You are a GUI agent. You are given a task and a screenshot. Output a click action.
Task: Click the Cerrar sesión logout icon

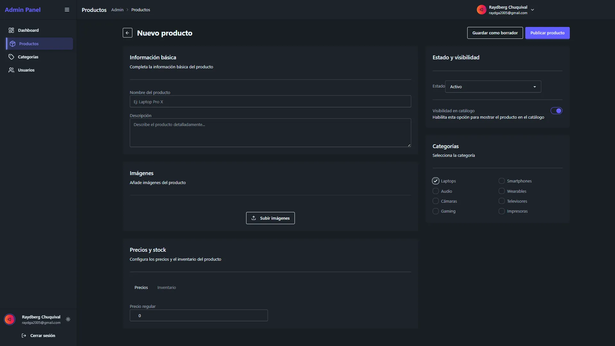[24, 335]
